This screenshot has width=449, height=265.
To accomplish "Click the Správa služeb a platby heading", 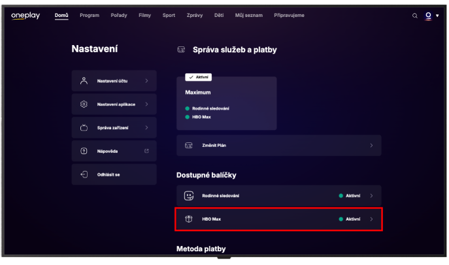I will pyautogui.click(x=235, y=50).
